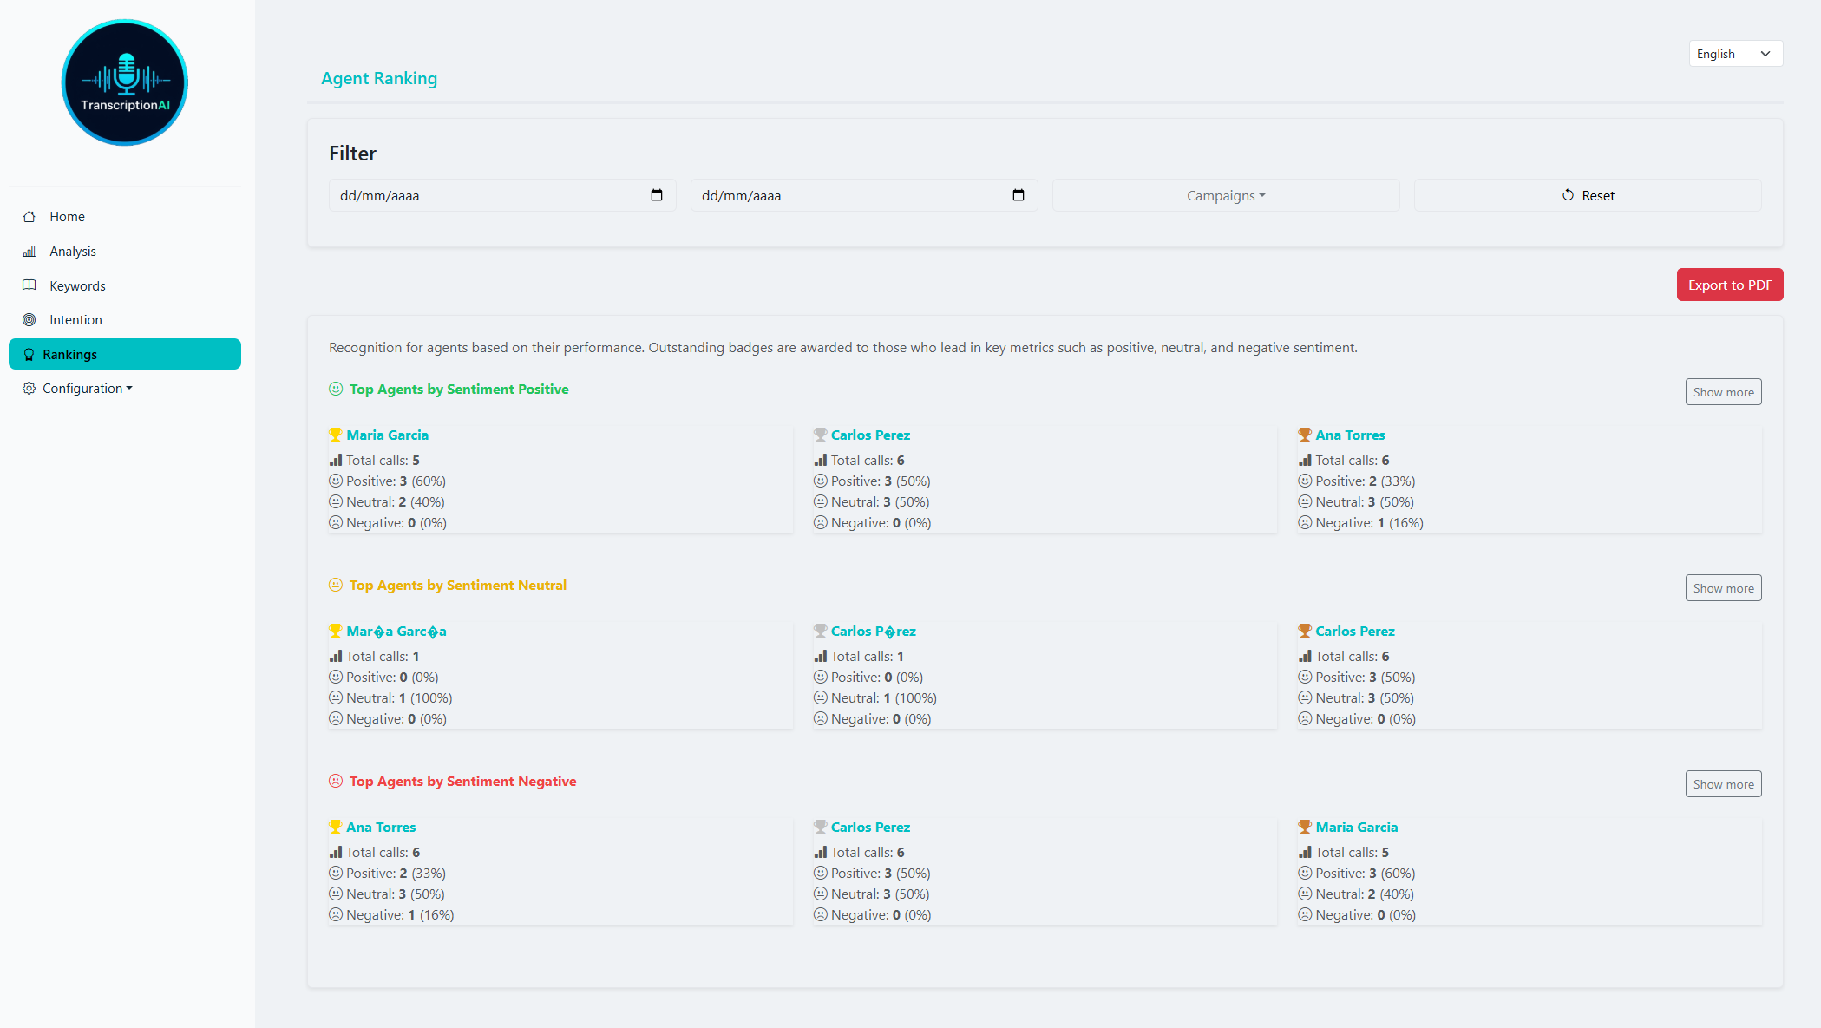The width and height of the screenshot is (1821, 1028).
Task: Click the Configuration gear icon
Action: [29, 388]
